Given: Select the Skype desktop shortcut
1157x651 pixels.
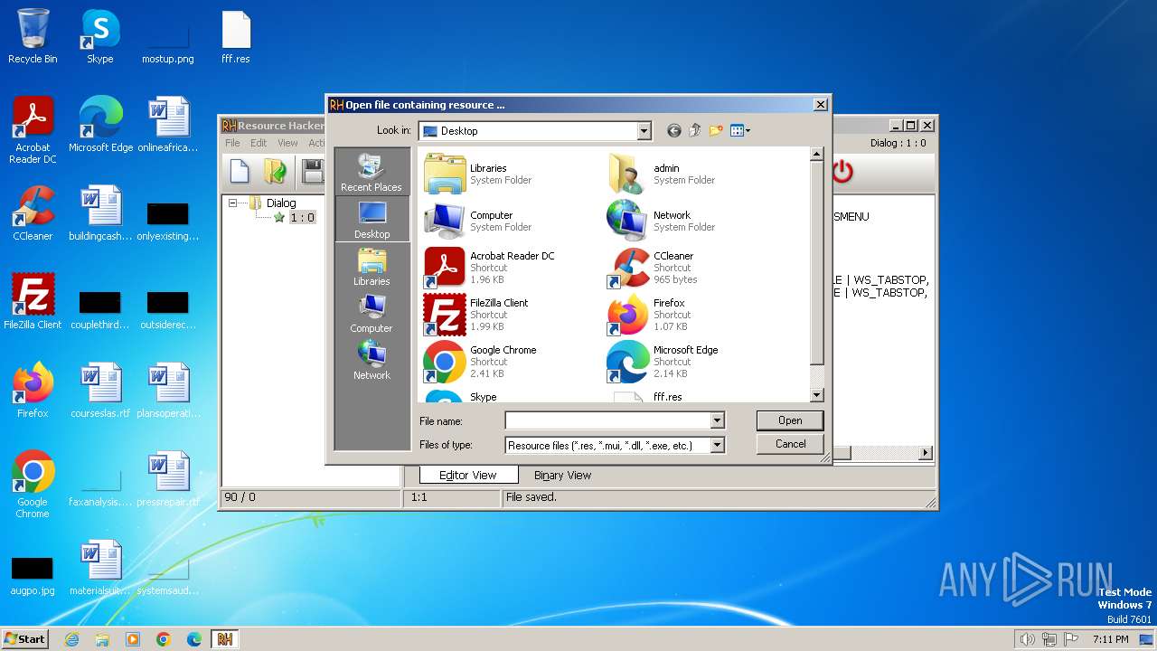Looking at the screenshot, I should click(x=100, y=36).
